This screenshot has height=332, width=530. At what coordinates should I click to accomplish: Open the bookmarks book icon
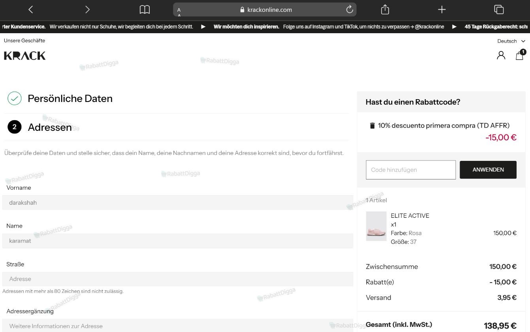(145, 9)
